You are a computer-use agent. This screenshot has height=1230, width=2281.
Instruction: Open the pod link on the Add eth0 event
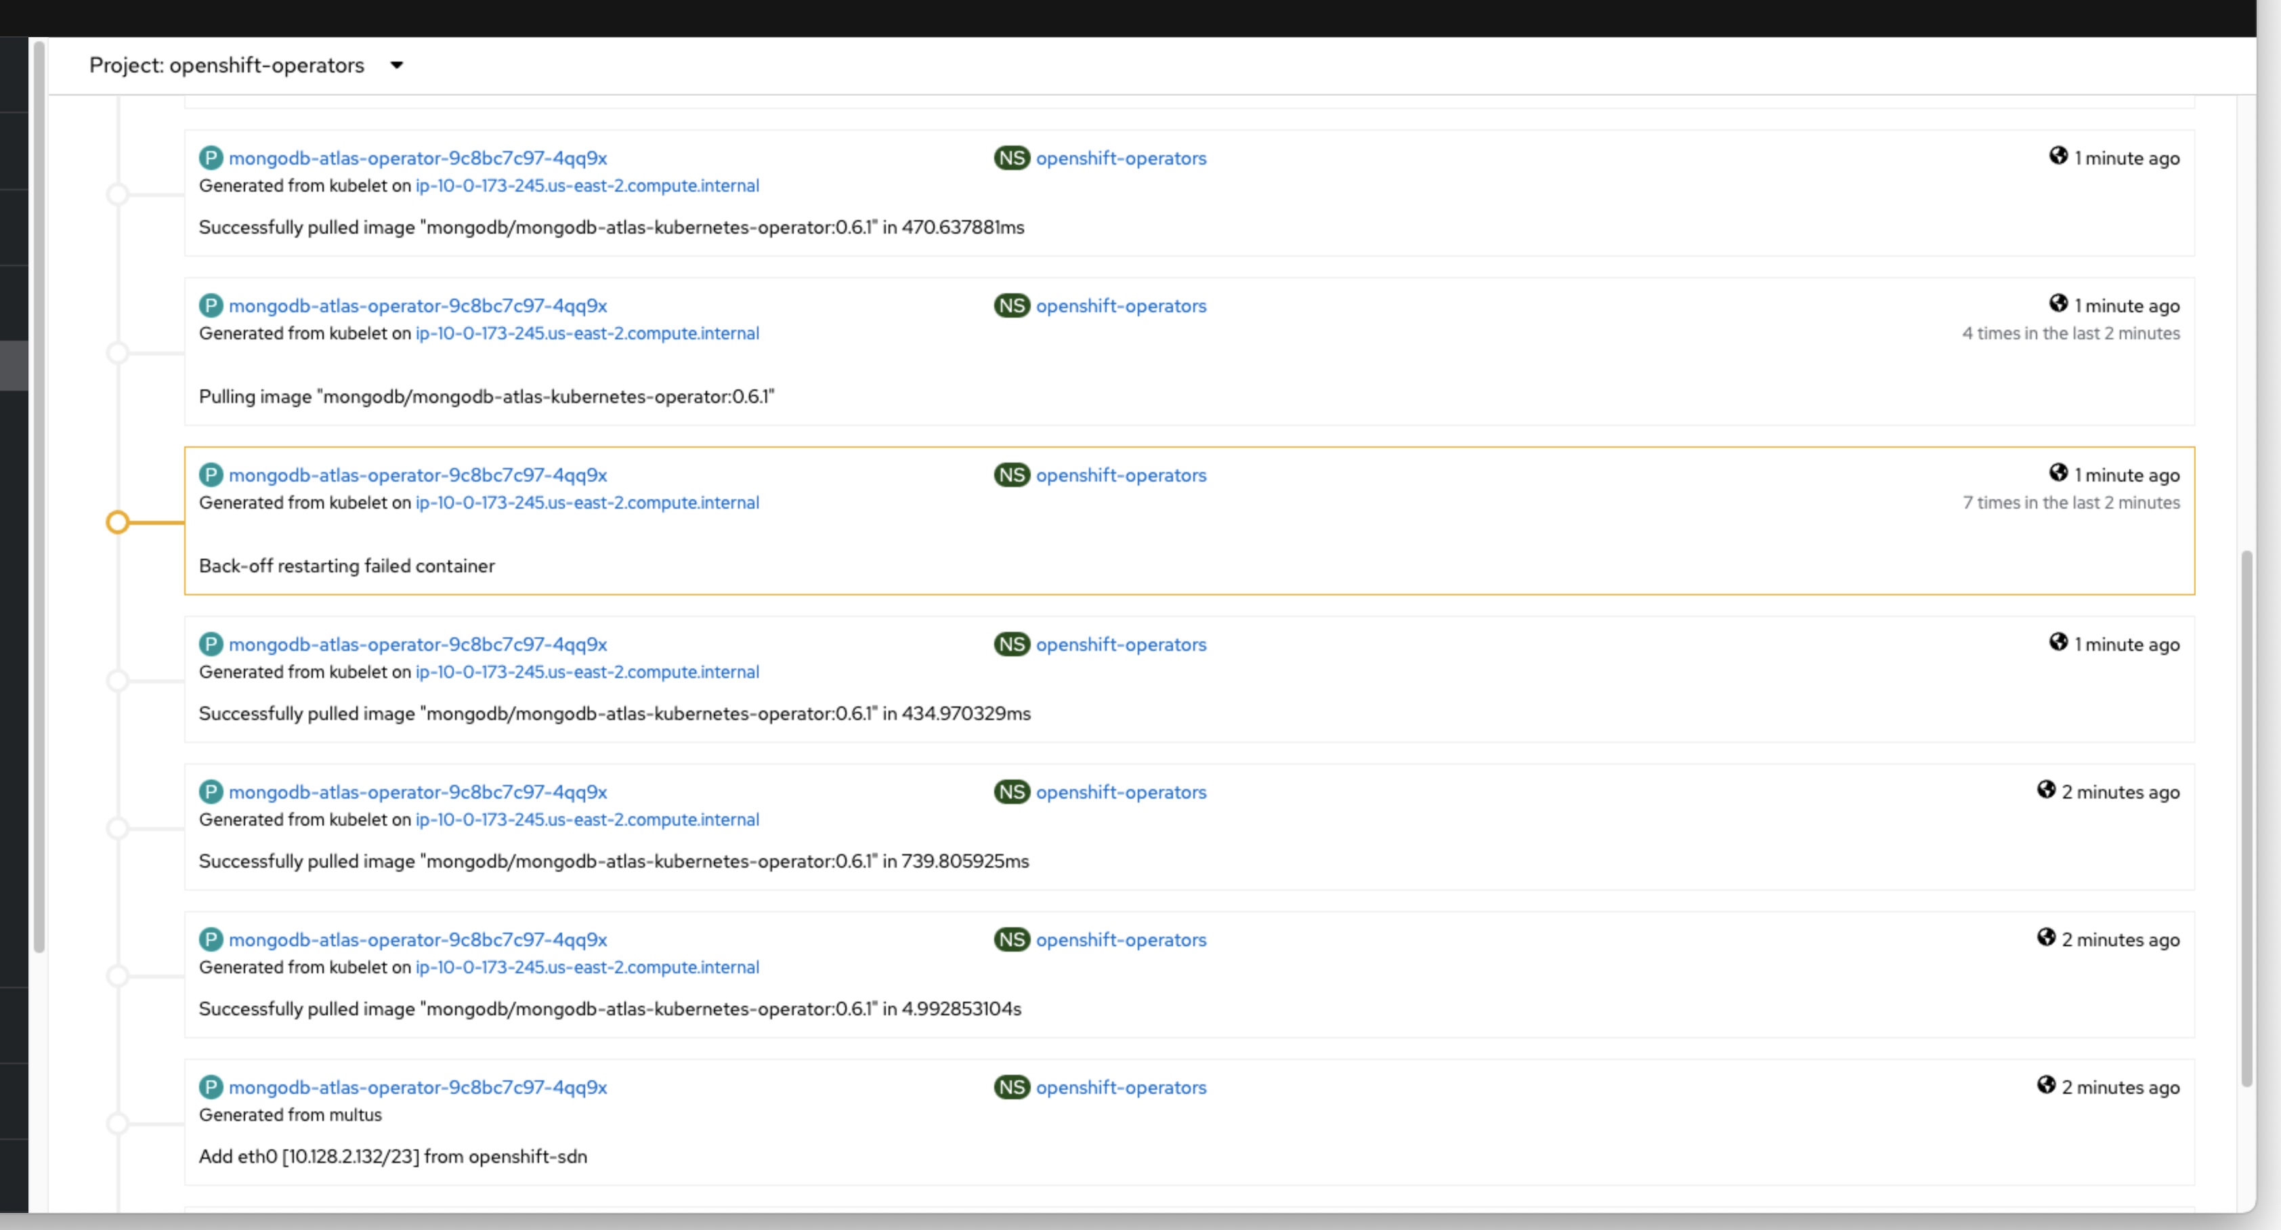pos(418,1086)
